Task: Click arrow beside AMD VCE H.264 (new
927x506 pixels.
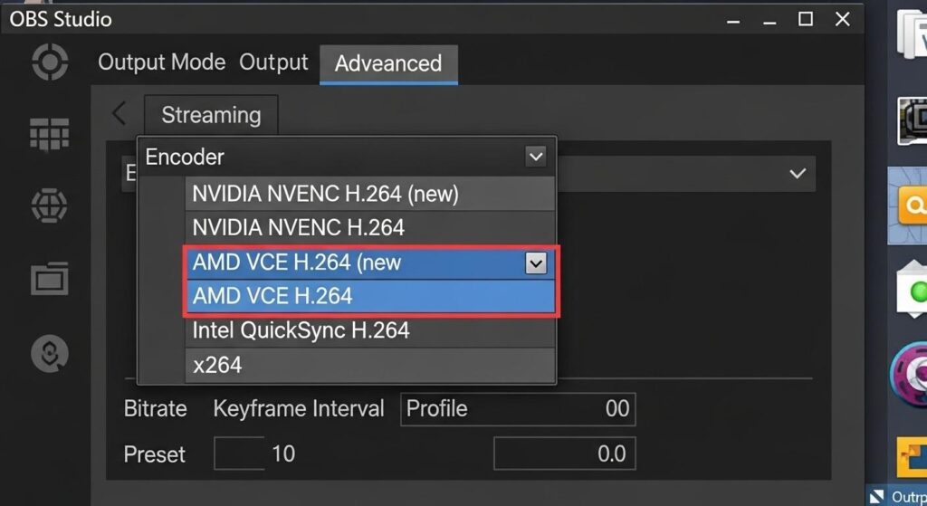Action: coord(536,263)
